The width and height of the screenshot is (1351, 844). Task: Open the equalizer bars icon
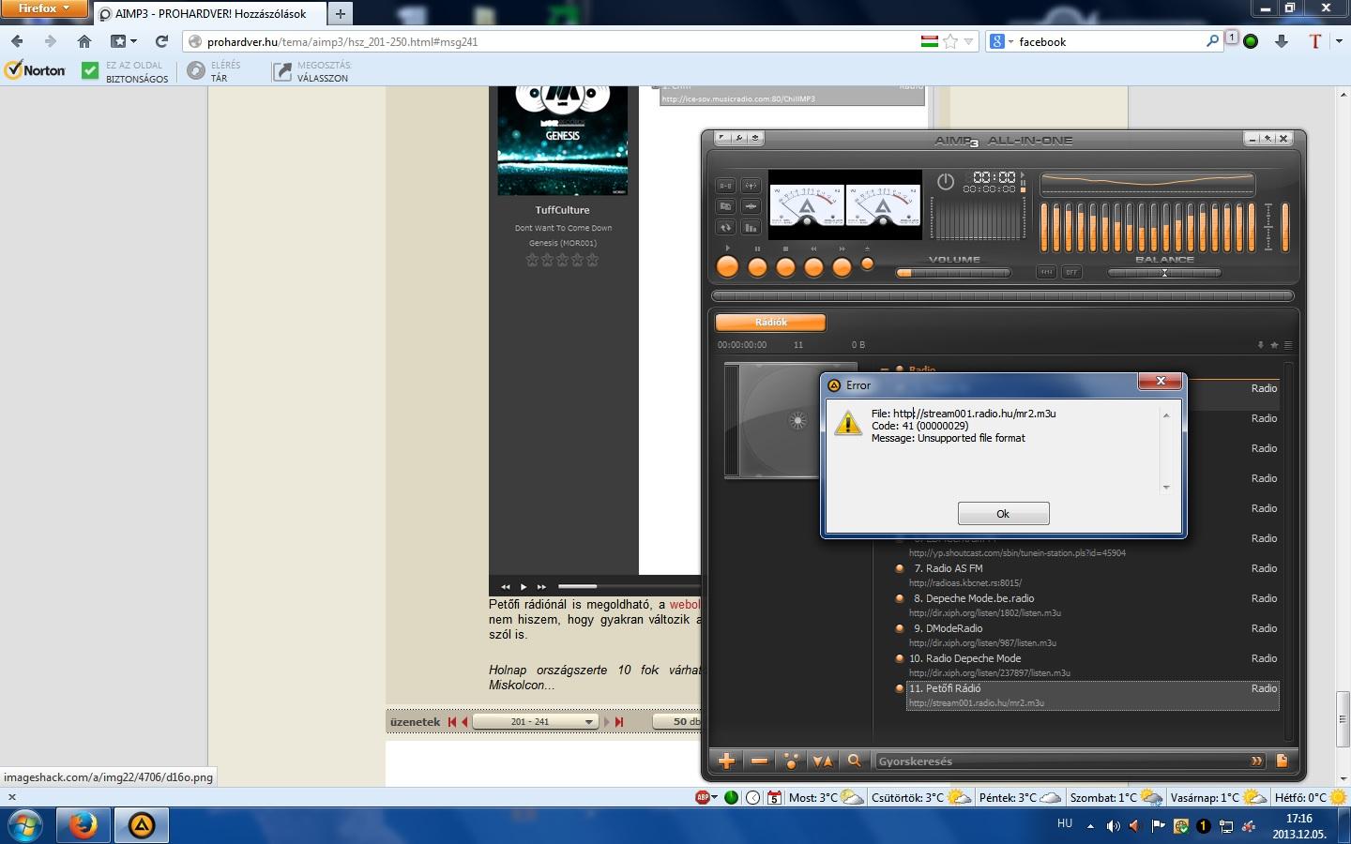pos(751,227)
